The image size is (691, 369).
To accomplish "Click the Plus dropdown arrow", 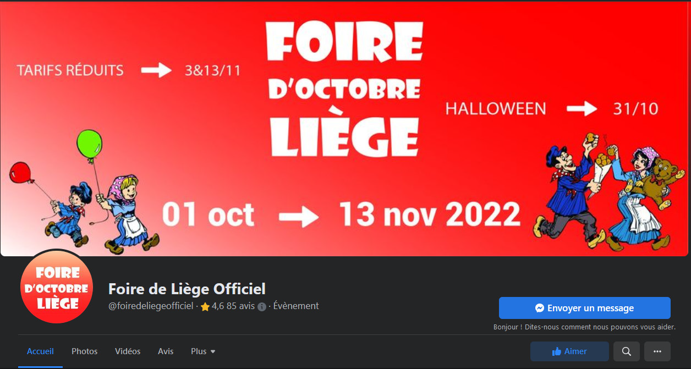I will [213, 352].
